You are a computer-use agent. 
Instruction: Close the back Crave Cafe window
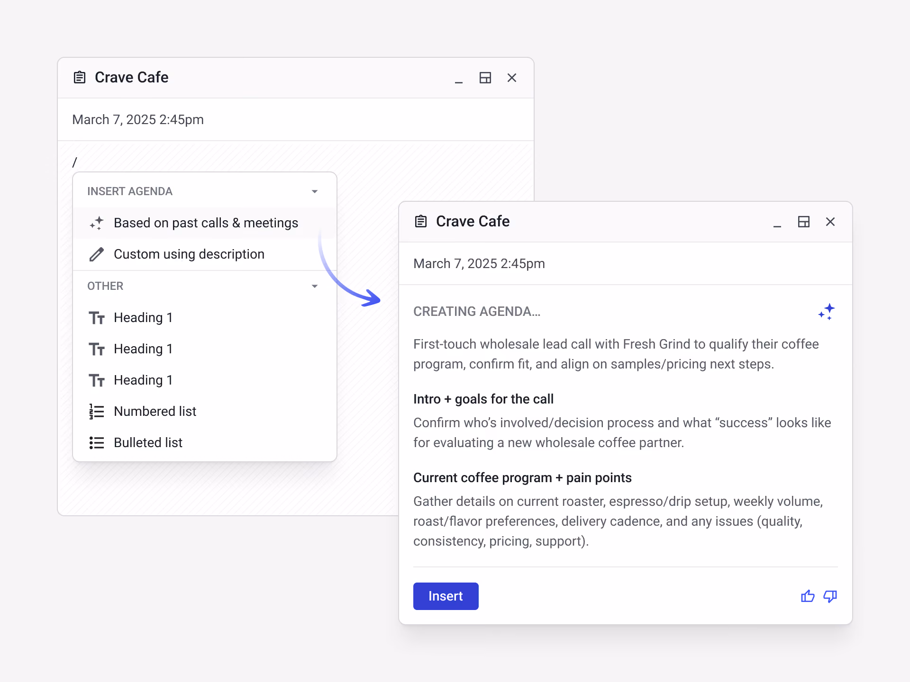pyautogui.click(x=512, y=78)
